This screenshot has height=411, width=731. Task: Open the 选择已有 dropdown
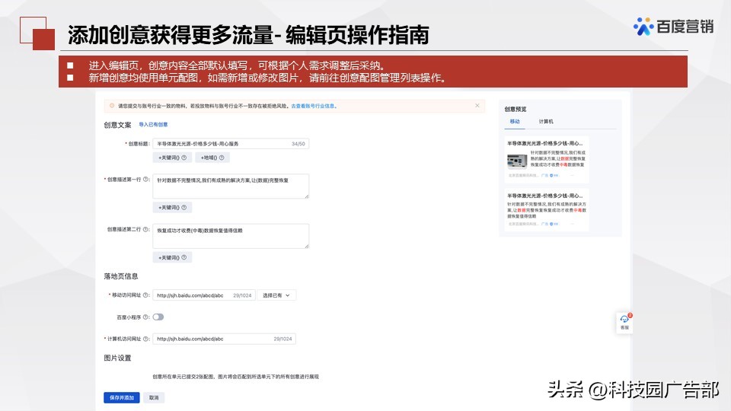(x=276, y=295)
